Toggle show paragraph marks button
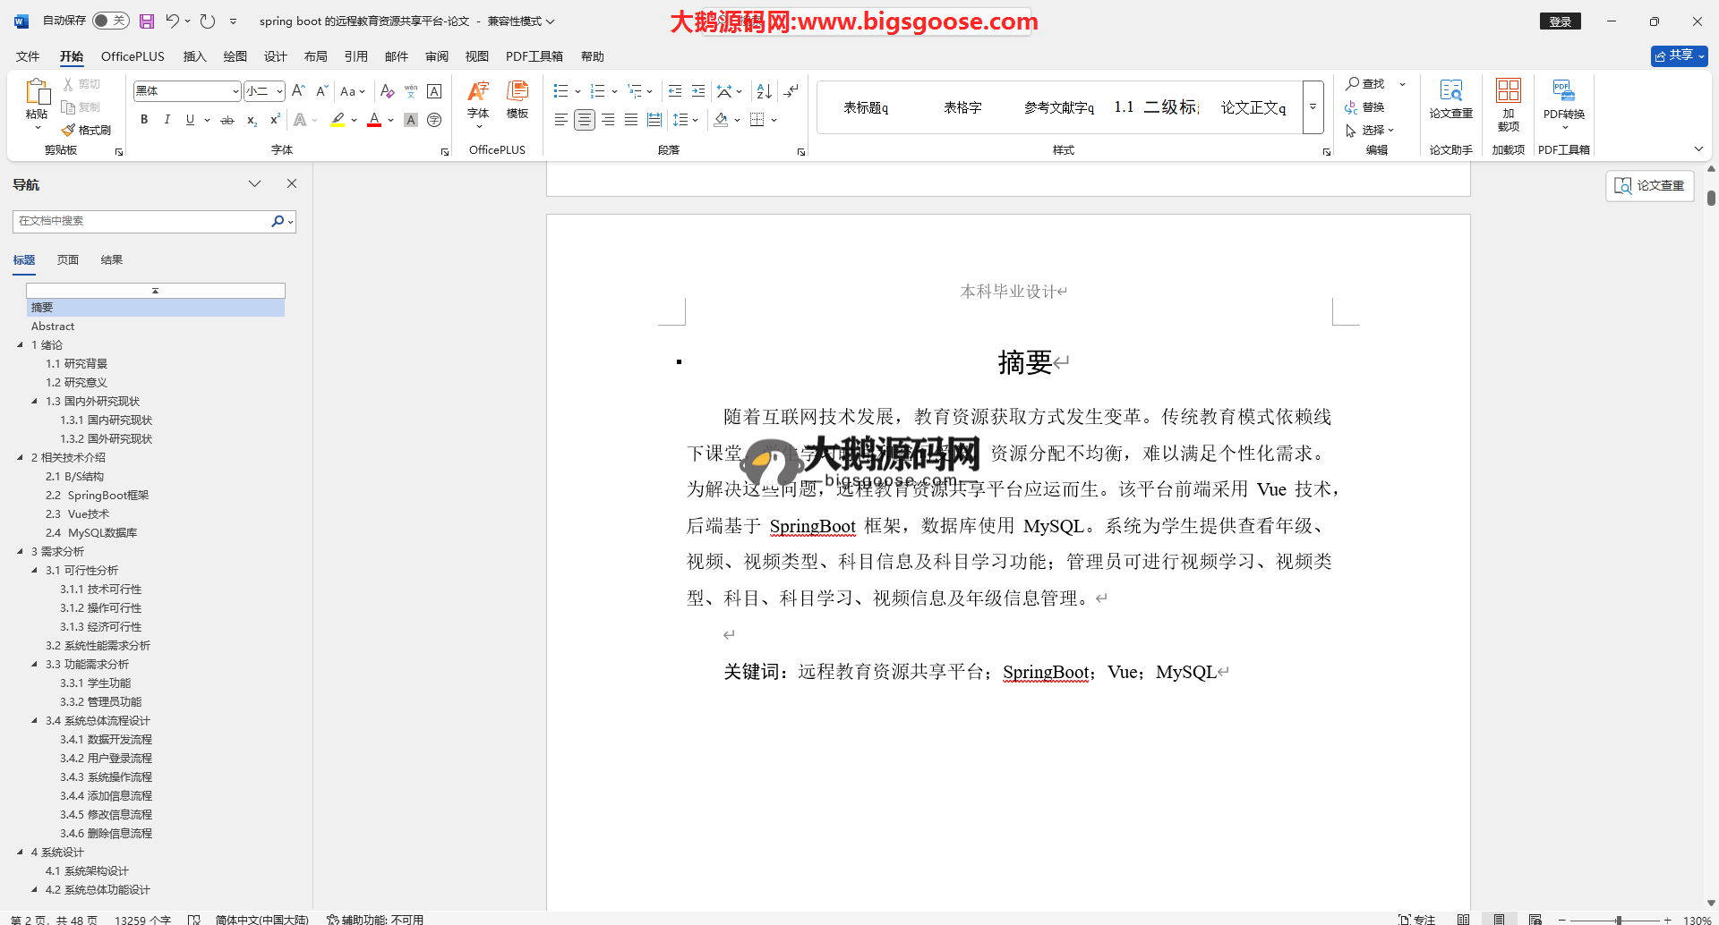 pos(791,91)
